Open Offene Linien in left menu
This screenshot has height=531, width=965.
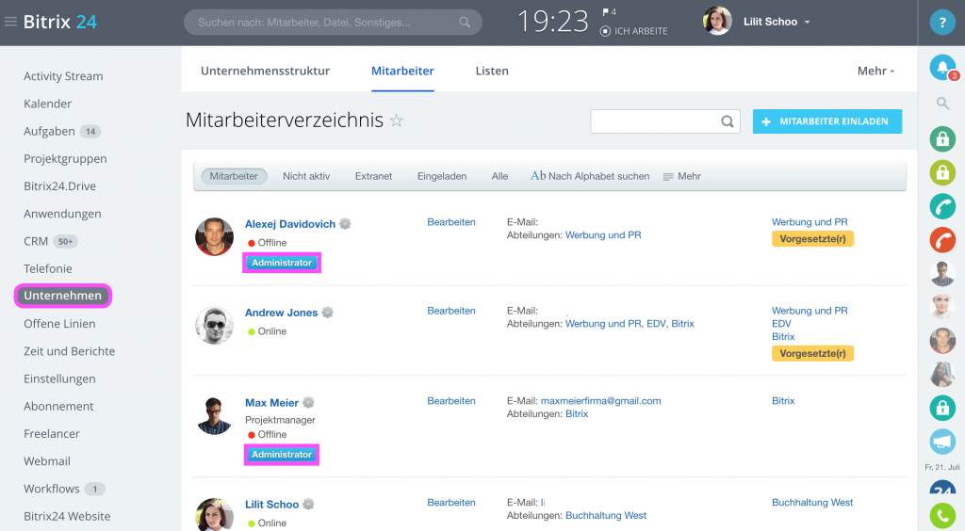59,324
